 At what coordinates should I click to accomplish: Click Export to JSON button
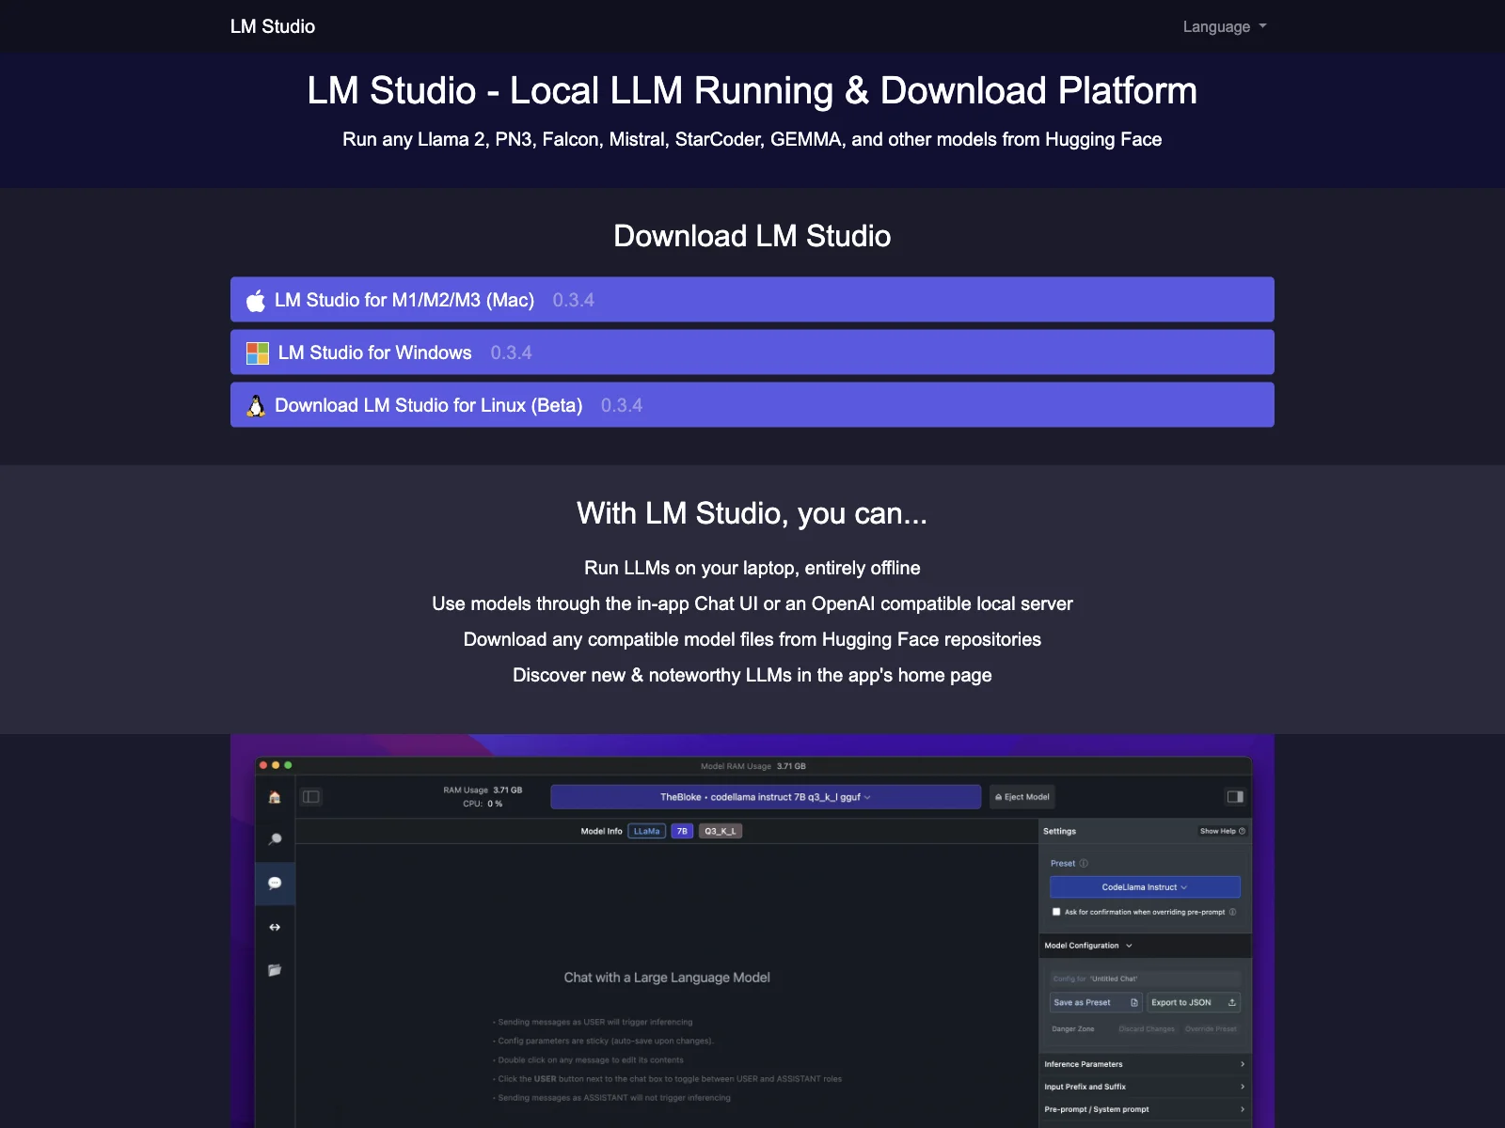click(1194, 1002)
